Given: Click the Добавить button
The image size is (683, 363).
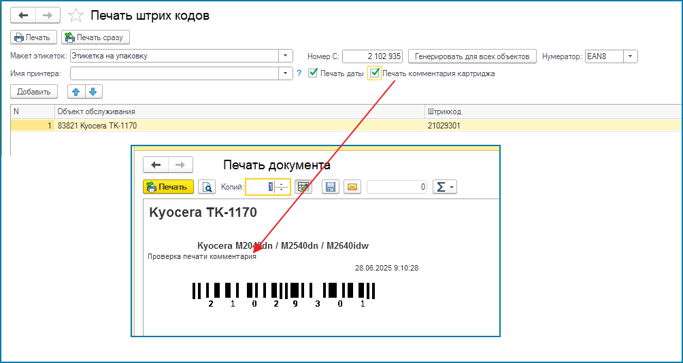Looking at the screenshot, I should (33, 92).
